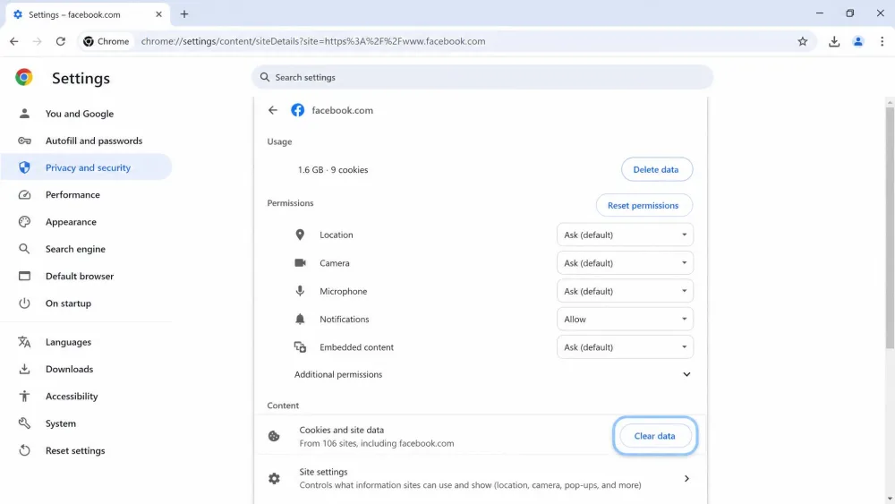Open the Embedded content permission dropdown
Image resolution: width=895 pixels, height=504 pixels.
point(625,347)
